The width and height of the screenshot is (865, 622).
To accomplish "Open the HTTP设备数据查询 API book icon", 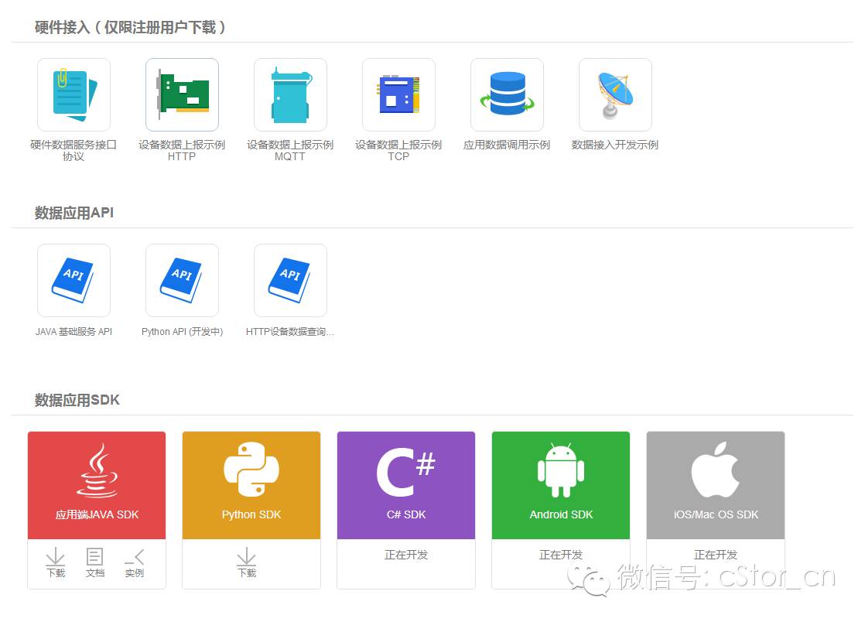I will tap(290, 280).
